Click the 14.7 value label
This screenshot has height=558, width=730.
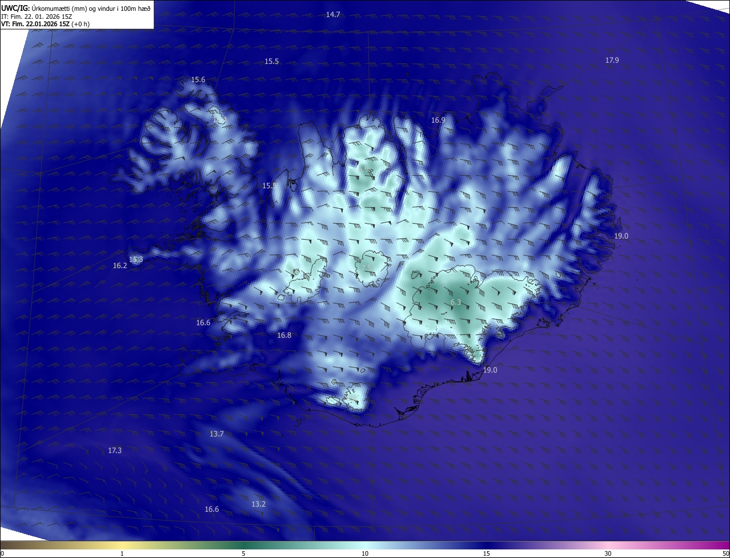pyautogui.click(x=333, y=14)
